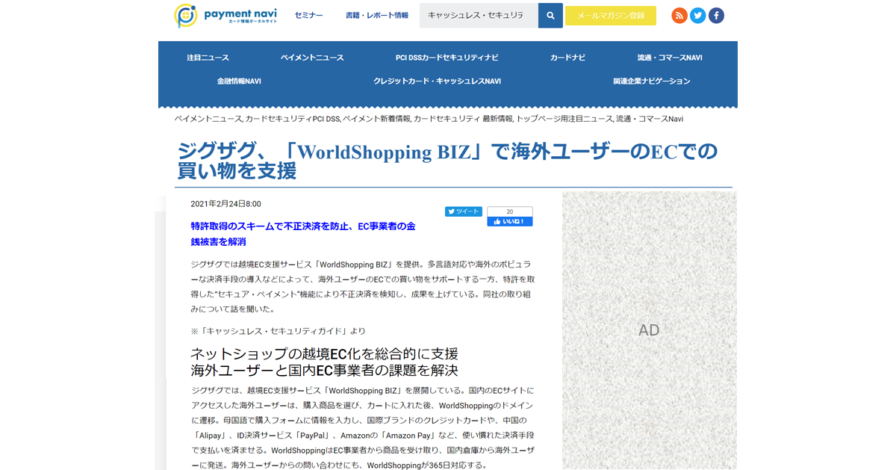Open the カードナビ menu
The image size is (896, 470).
click(568, 58)
